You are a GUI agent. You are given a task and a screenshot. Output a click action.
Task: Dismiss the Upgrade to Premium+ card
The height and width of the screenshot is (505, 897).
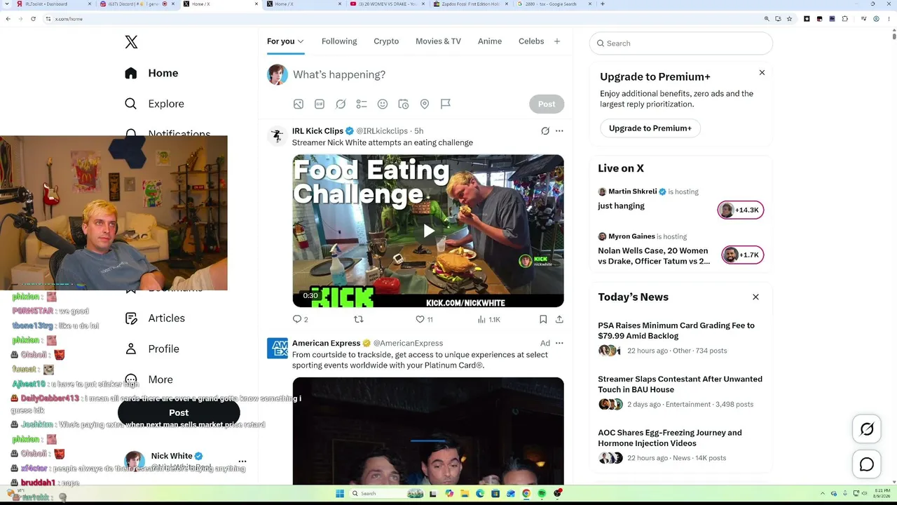point(762,73)
